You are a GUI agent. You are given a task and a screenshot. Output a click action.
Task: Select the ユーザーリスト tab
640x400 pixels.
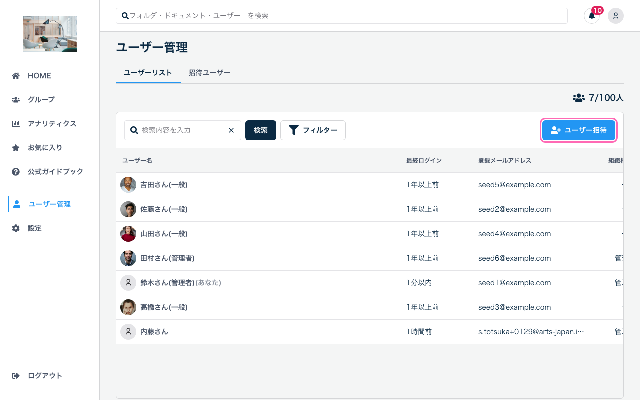coord(148,72)
